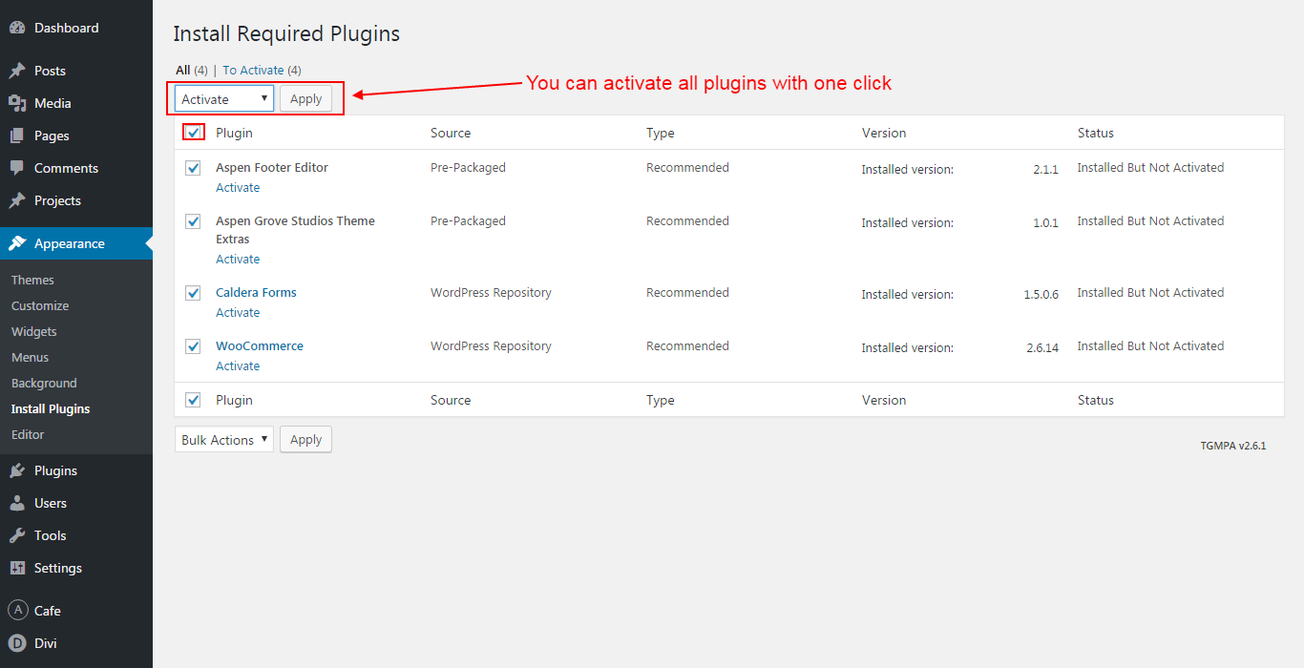The image size is (1304, 668).
Task: Click the Projects pin icon
Action: coord(17,200)
